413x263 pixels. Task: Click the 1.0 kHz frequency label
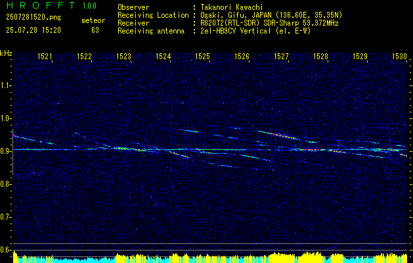click(x=5, y=118)
